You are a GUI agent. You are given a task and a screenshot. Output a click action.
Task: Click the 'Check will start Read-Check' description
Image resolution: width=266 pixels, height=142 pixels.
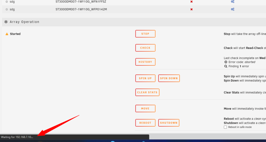point(245,48)
